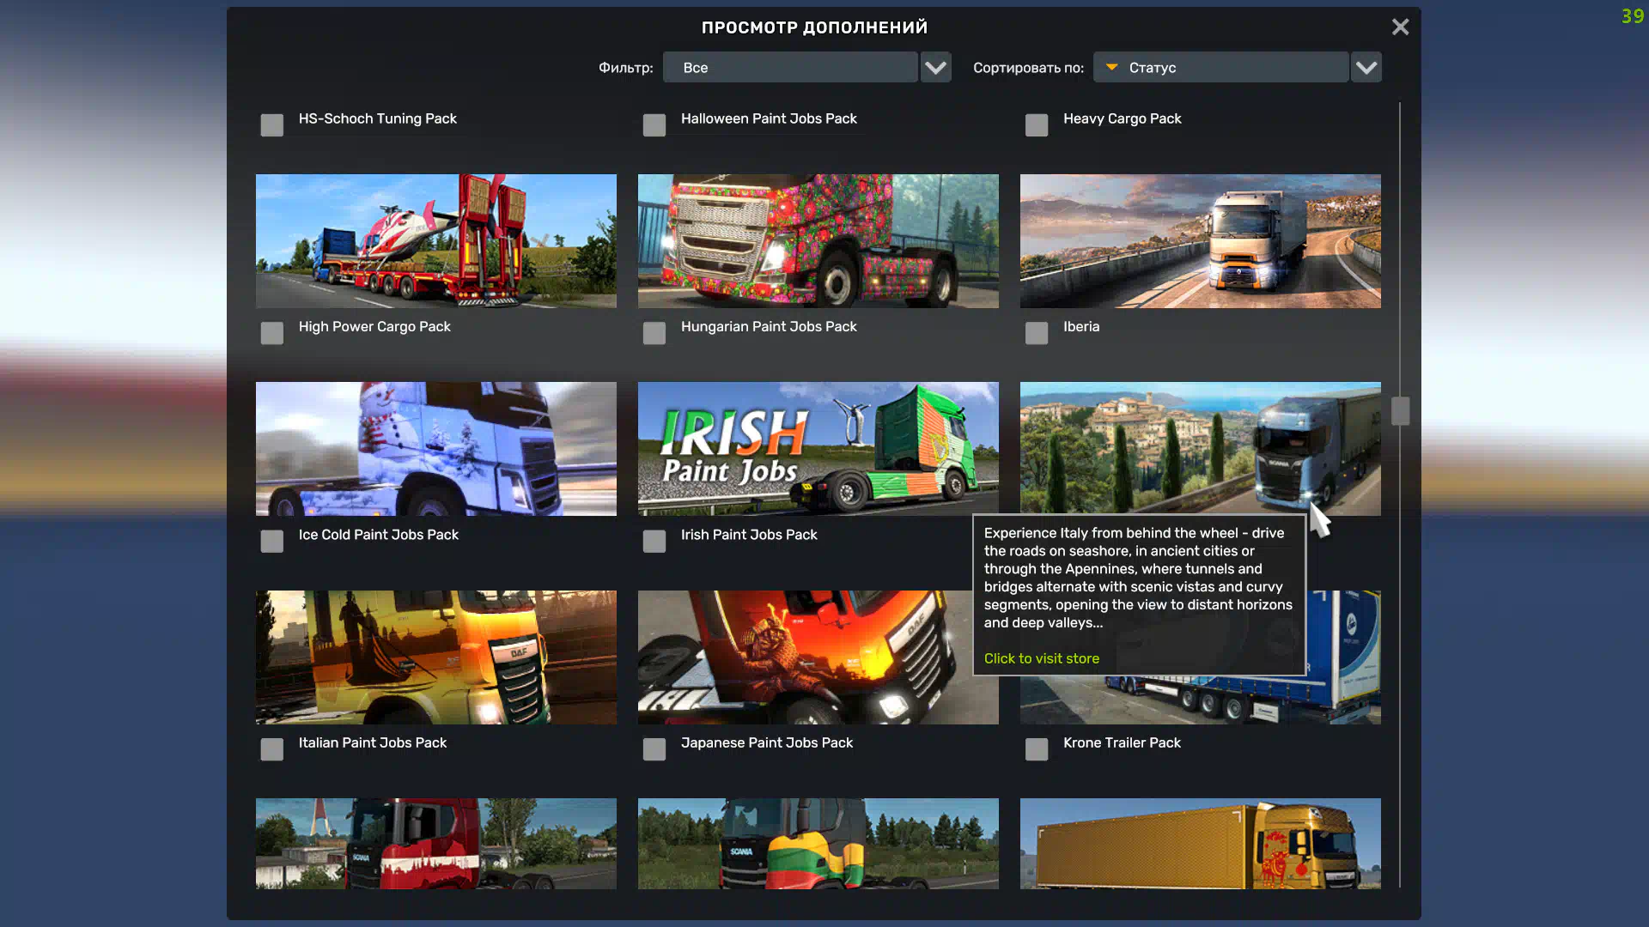Open the Italia DLC thumbnail with blue Scania
This screenshot has height=927, width=1649.
point(1201,449)
